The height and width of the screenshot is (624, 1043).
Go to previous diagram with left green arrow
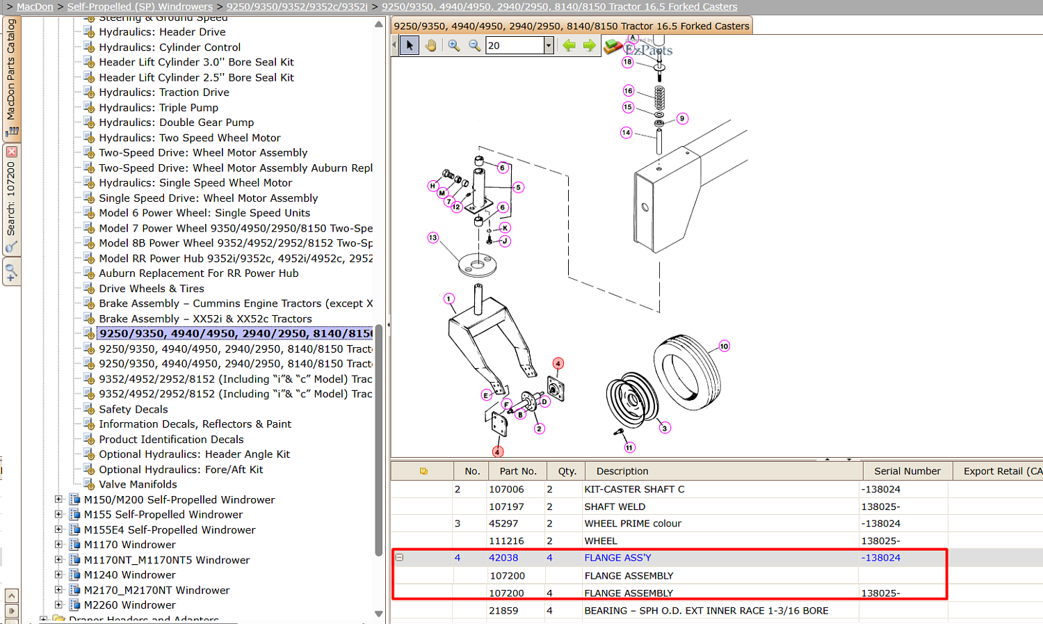point(569,46)
